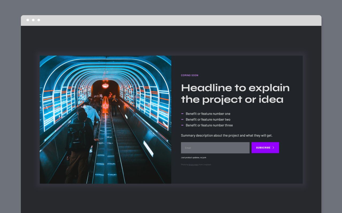Click the purple dash beside benefit number two

[182, 120]
